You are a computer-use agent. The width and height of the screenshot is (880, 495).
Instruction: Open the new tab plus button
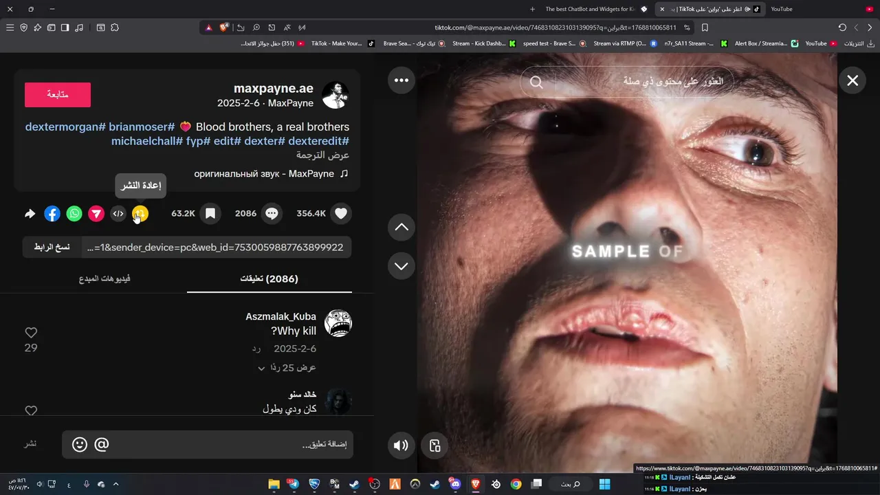click(x=532, y=9)
